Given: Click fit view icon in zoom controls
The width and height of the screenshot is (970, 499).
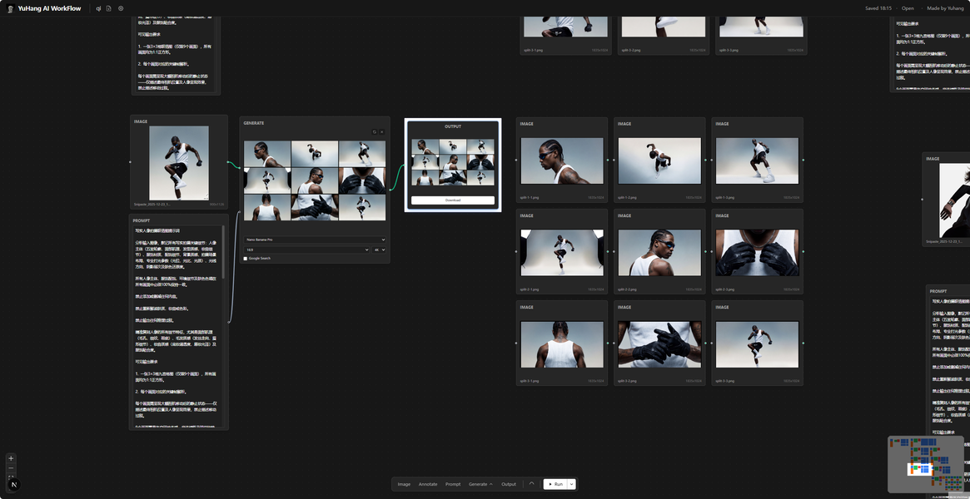Looking at the screenshot, I should pyautogui.click(x=11, y=477).
